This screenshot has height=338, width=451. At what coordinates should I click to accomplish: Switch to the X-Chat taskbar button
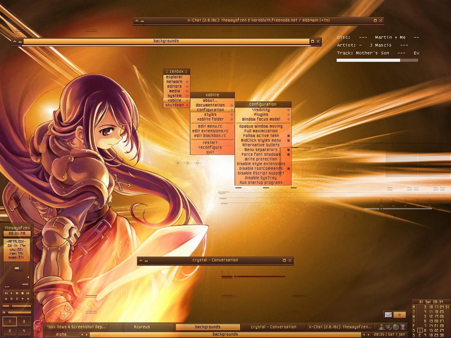339,327
